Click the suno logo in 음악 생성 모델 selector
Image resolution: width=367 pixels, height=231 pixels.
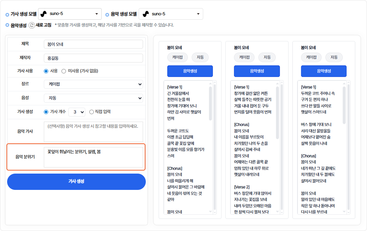tap(145, 14)
